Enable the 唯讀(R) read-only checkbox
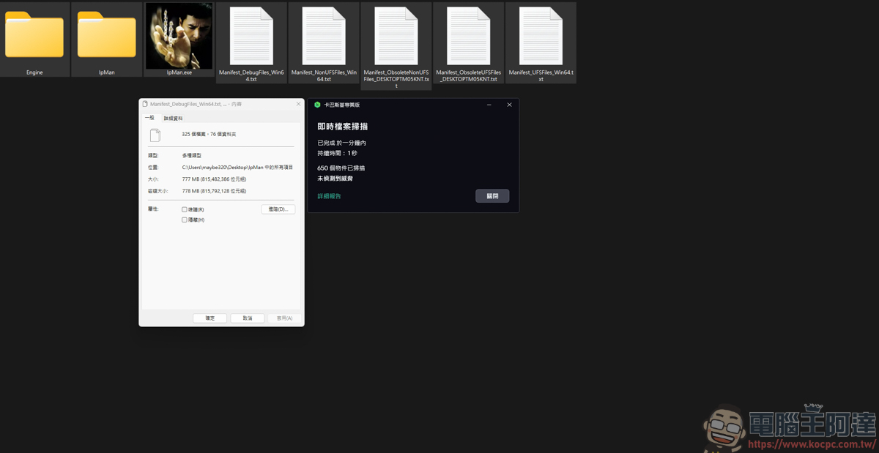The height and width of the screenshot is (453, 879). [x=185, y=209]
